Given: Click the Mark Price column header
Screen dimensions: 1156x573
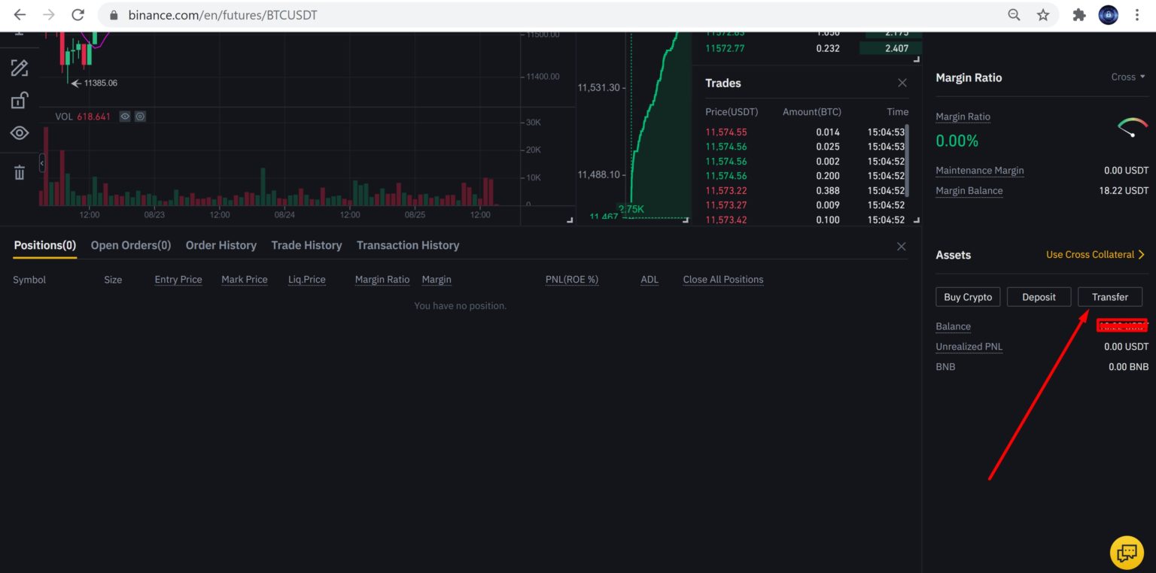Looking at the screenshot, I should click(245, 280).
